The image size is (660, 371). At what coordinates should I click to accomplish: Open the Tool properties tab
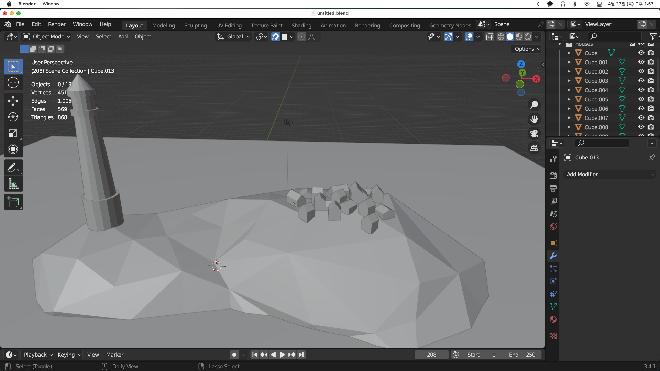pyautogui.click(x=553, y=159)
